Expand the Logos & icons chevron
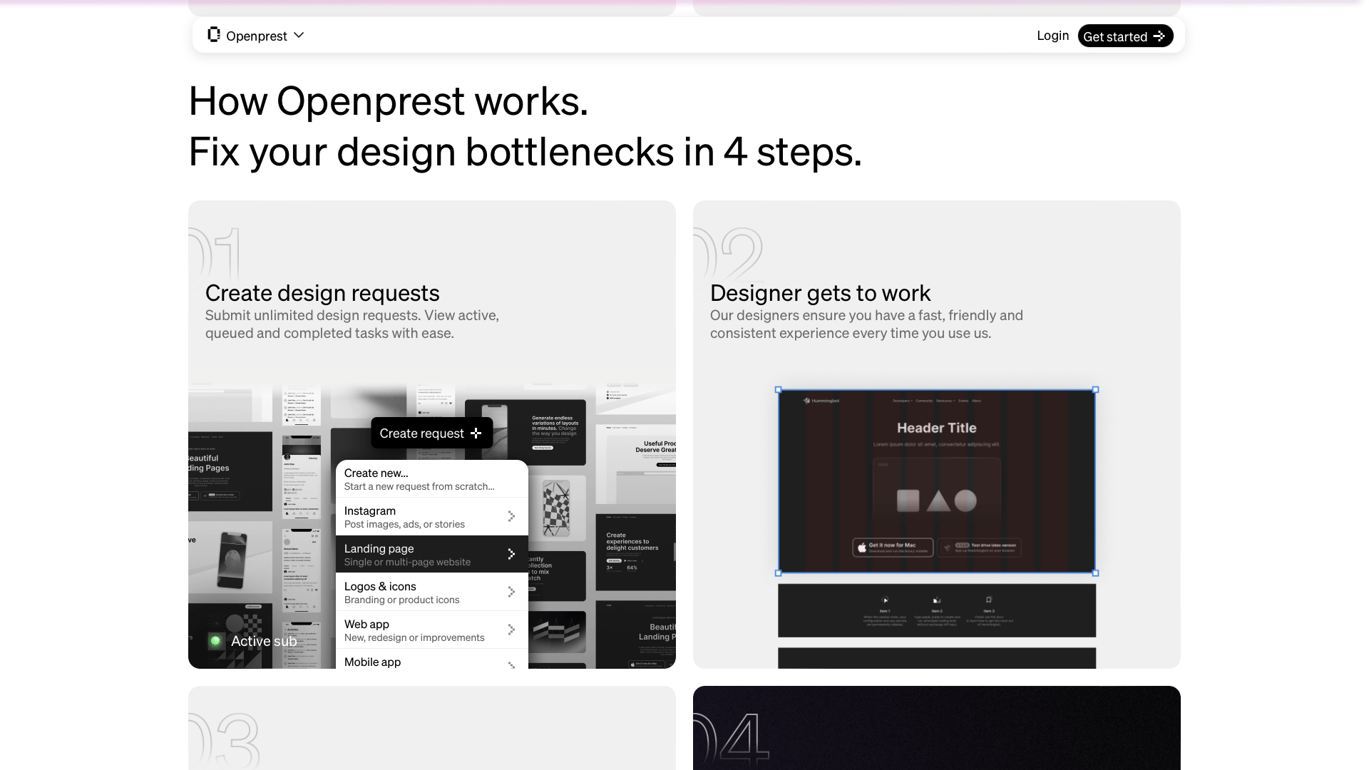This screenshot has width=1369, height=770. [511, 592]
